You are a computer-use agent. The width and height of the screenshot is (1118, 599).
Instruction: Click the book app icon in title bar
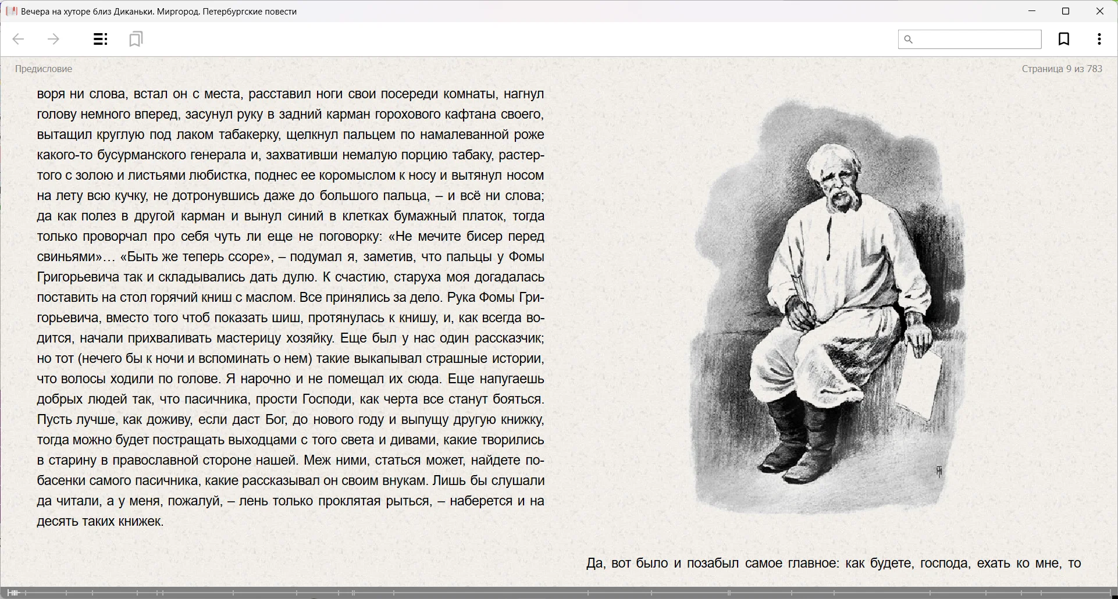11,12
